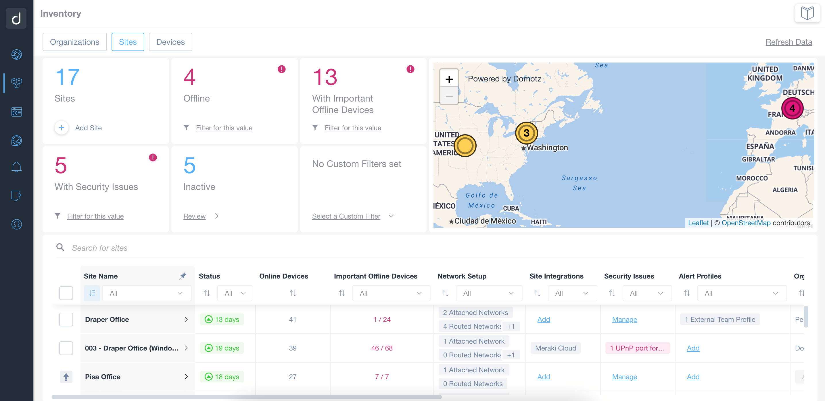This screenshot has height=401, width=825.
Task: Sort the Online Devices column
Action: (293, 293)
